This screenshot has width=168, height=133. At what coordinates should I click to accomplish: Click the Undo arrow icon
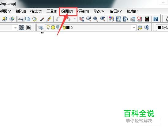point(58,19)
